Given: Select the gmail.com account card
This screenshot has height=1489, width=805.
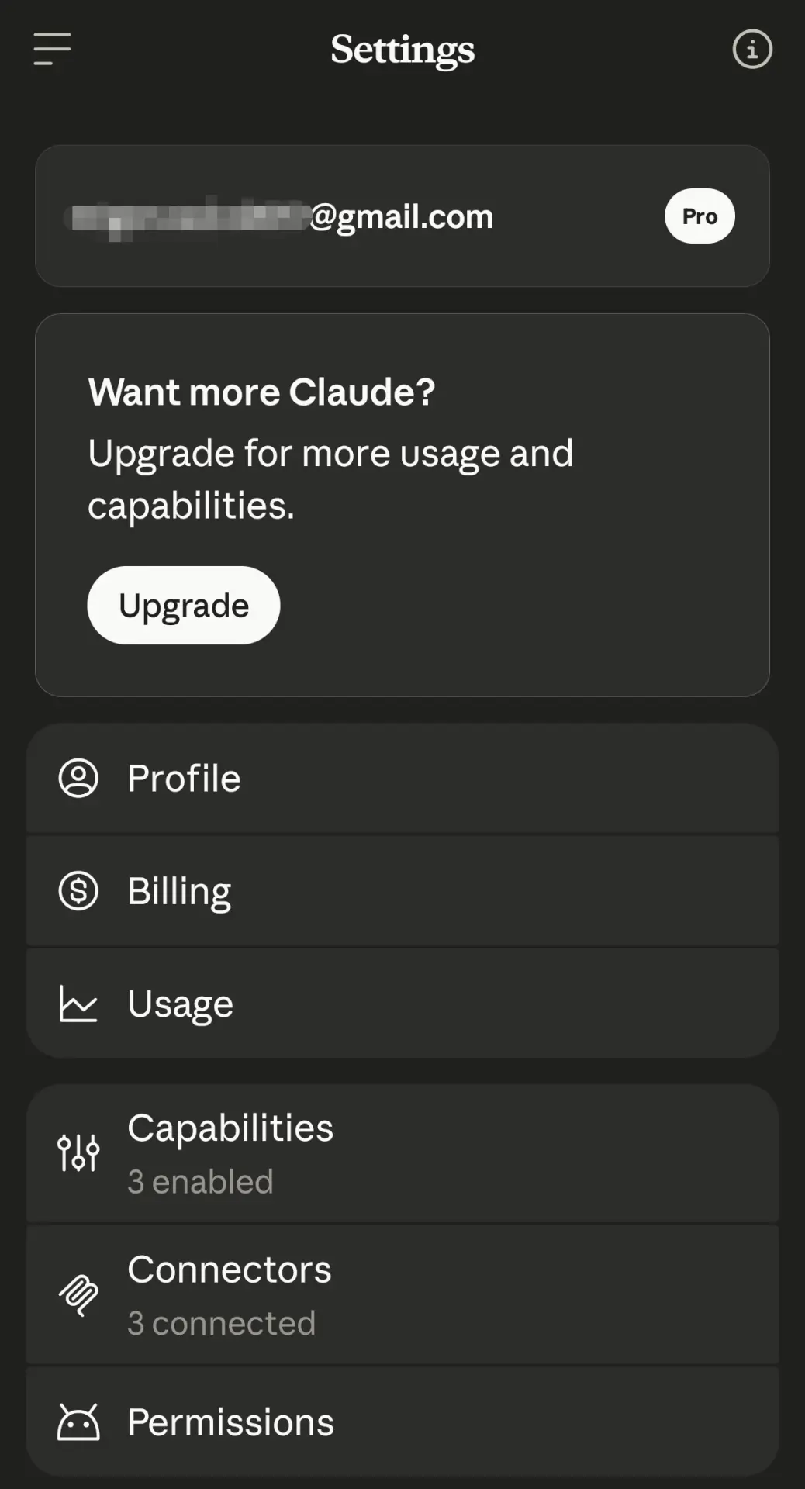Looking at the screenshot, I should tap(402, 216).
